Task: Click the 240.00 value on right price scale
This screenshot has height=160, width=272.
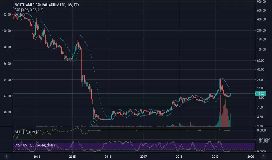Action: 261,31
